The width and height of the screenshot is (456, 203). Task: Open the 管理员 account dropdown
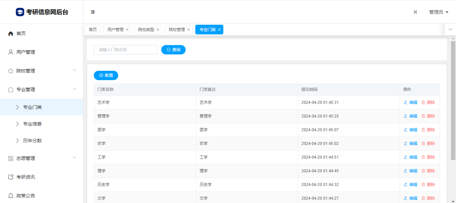pyautogui.click(x=438, y=12)
